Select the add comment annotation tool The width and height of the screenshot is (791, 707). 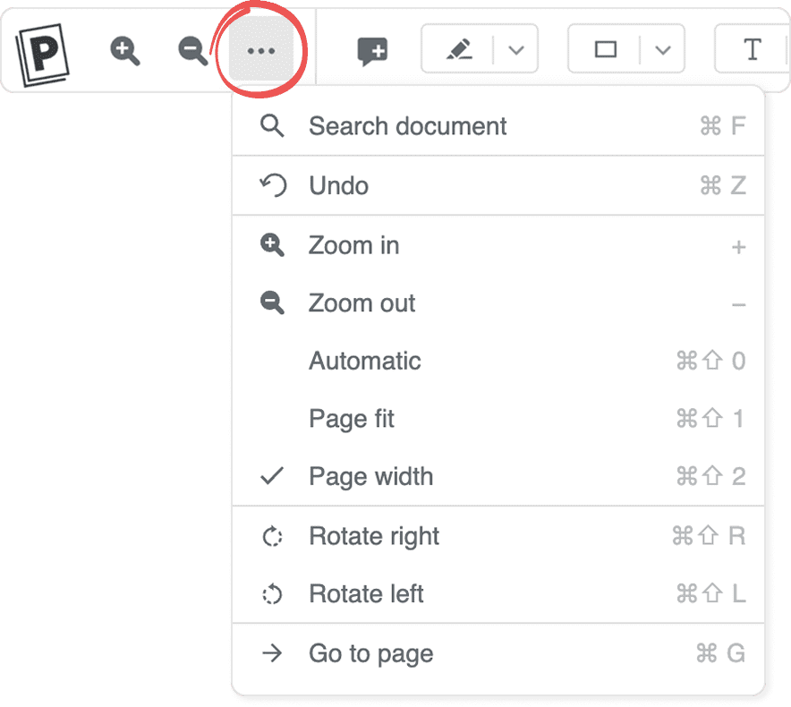pyautogui.click(x=372, y=49)
